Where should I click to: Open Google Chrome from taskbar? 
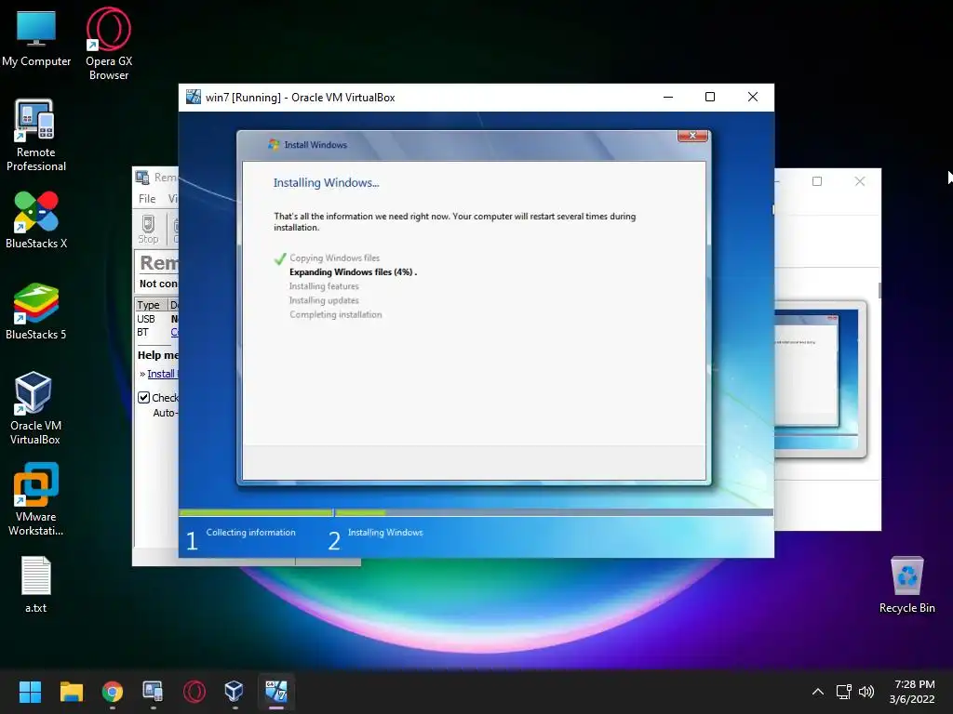[113, 692]
